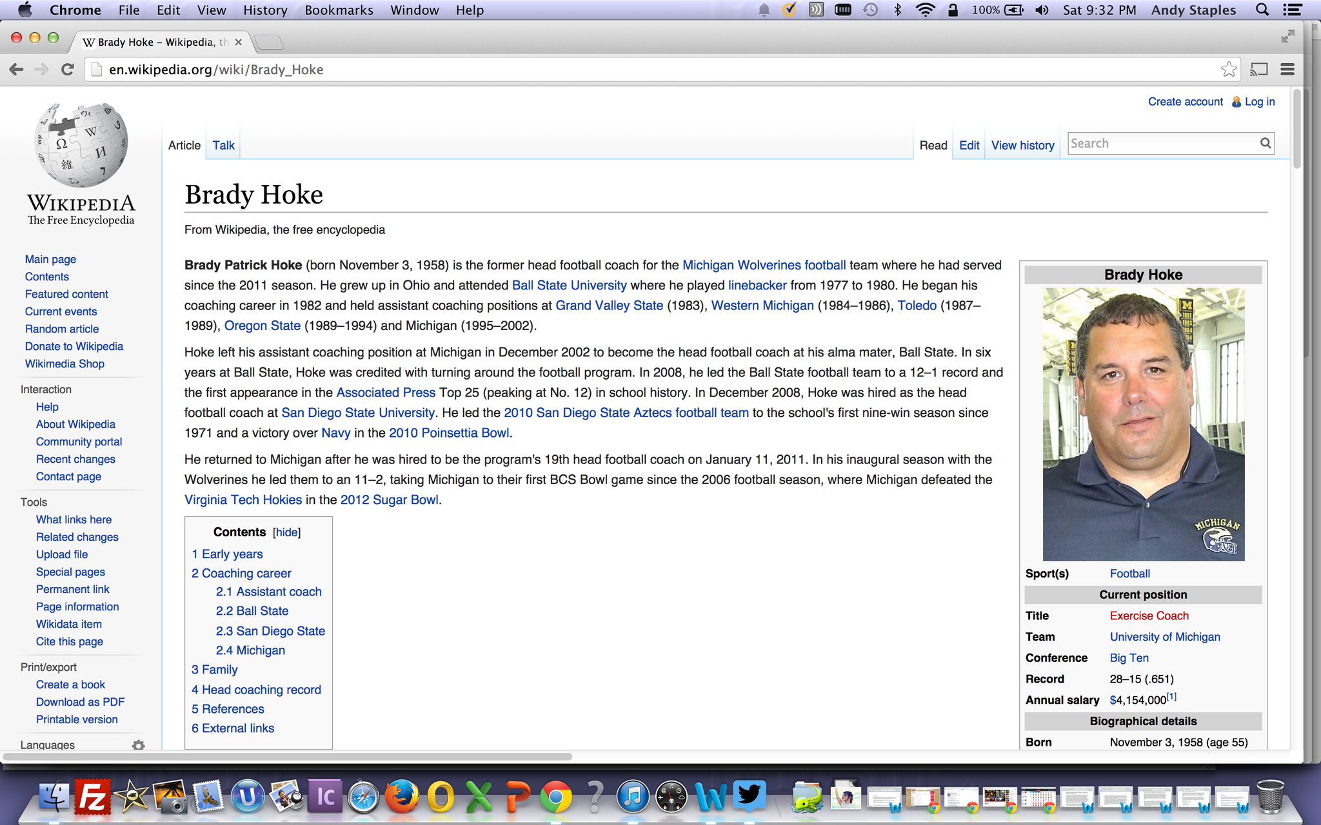Screen dimensions: 1321x825
Task: Click the browser reload icon
Action: 68,70
